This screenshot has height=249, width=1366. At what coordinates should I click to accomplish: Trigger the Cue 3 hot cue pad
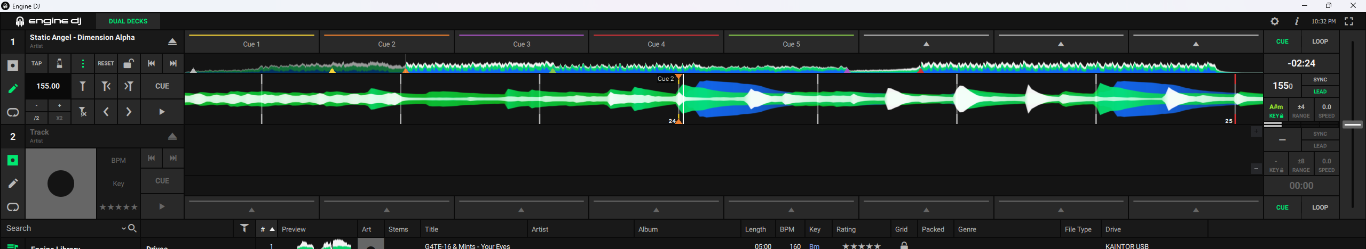[521, 42]
